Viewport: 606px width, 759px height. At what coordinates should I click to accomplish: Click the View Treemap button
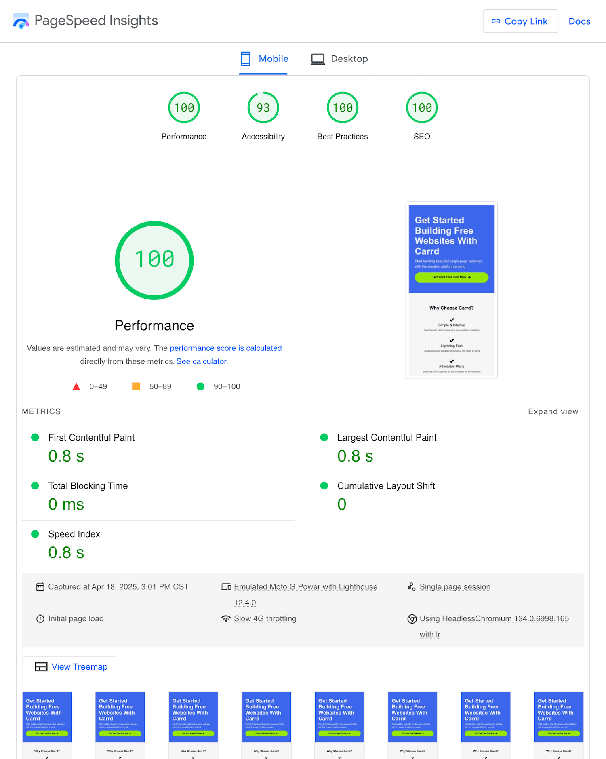(69, 667)
